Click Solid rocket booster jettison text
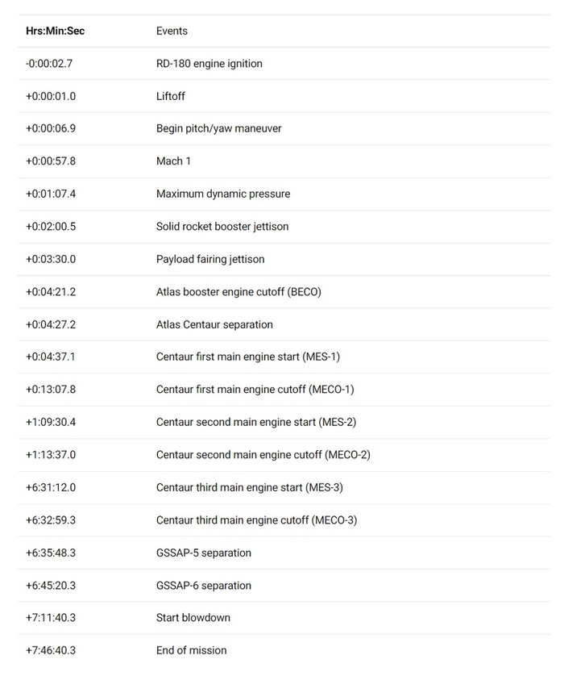 (222, 227)
